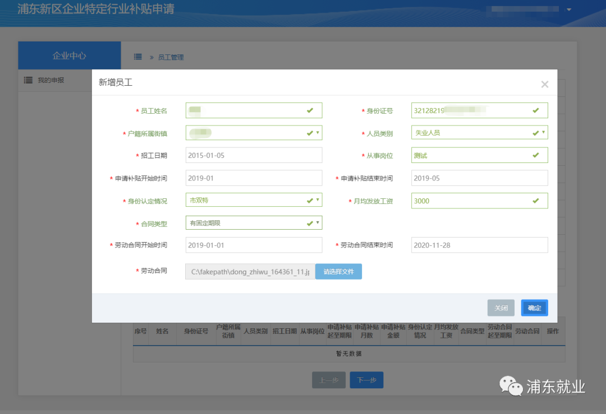Click the 关闭 button in dialog footer

click(501, 308)
